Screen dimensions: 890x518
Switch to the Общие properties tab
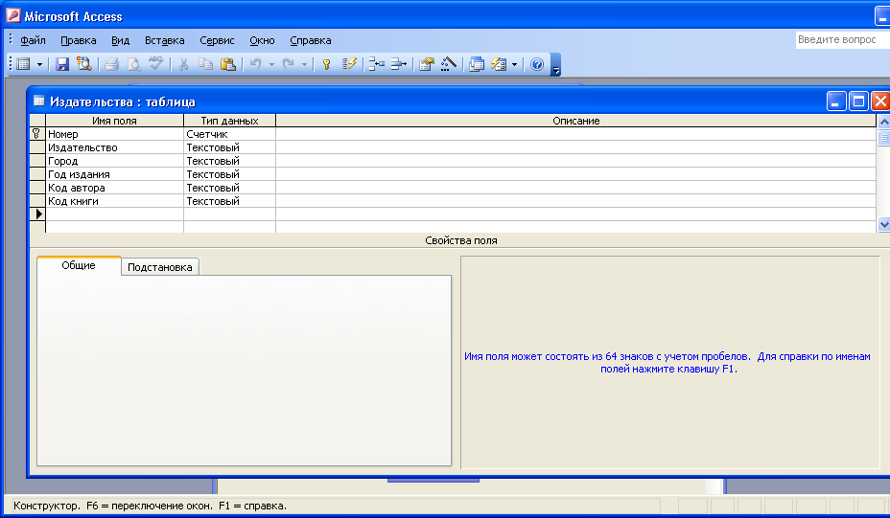tap(79, 265)
